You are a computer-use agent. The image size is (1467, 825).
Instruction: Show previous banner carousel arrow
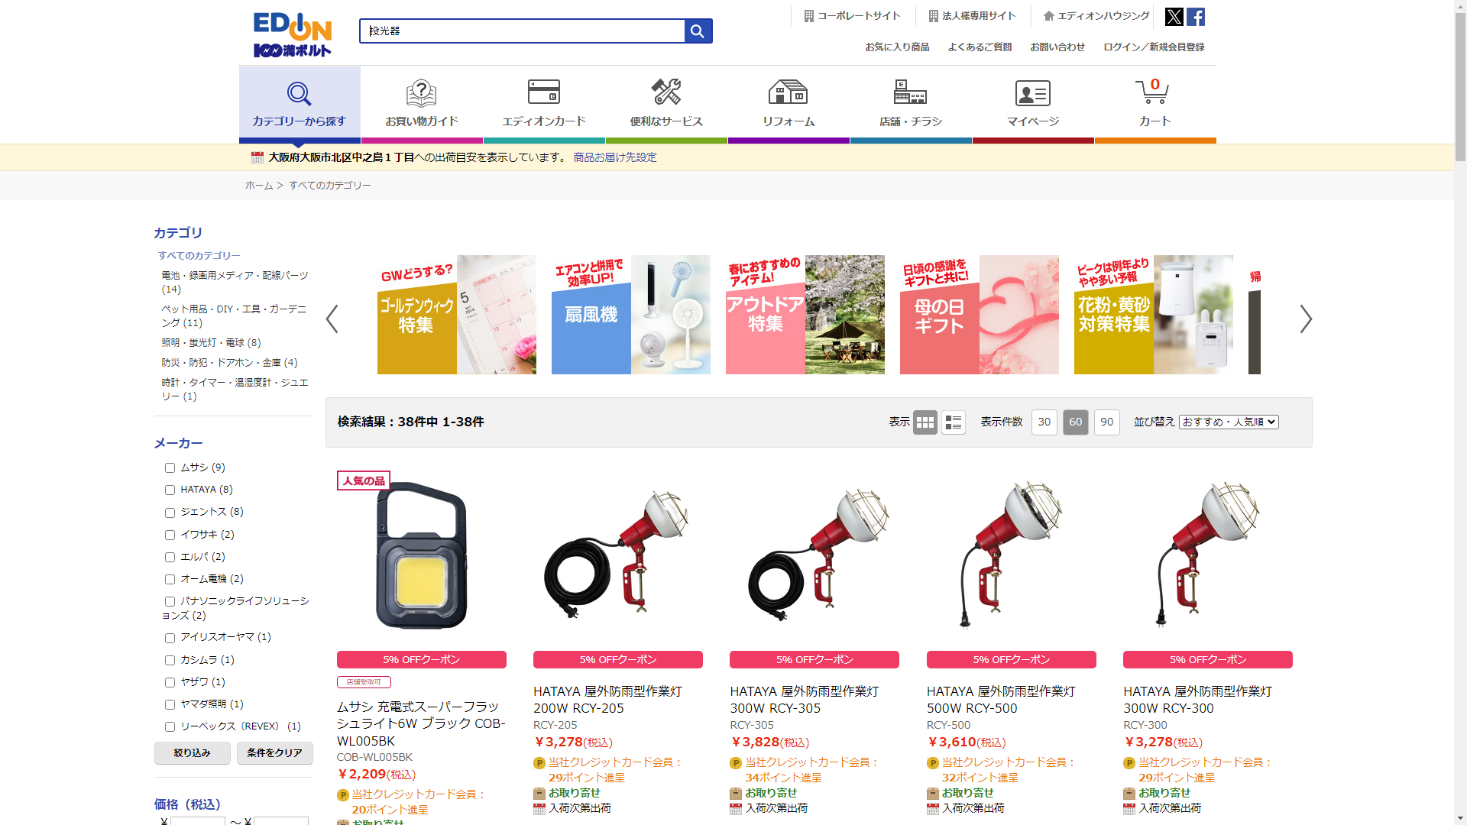click(332, 319)
